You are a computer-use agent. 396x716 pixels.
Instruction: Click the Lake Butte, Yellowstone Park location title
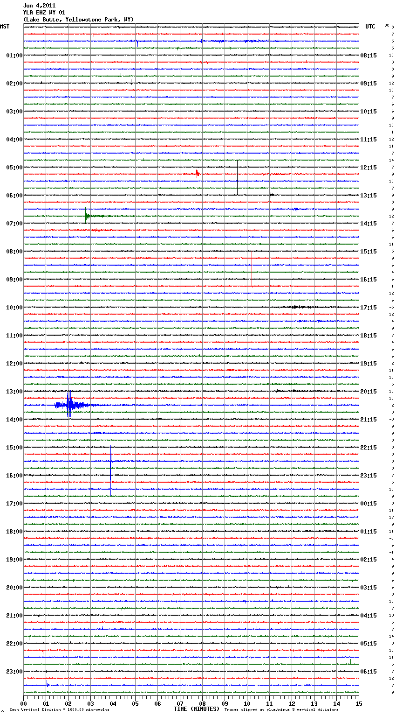pyautogui.click(x=78, y=20)
